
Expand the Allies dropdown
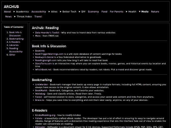[x=53, y=12]
